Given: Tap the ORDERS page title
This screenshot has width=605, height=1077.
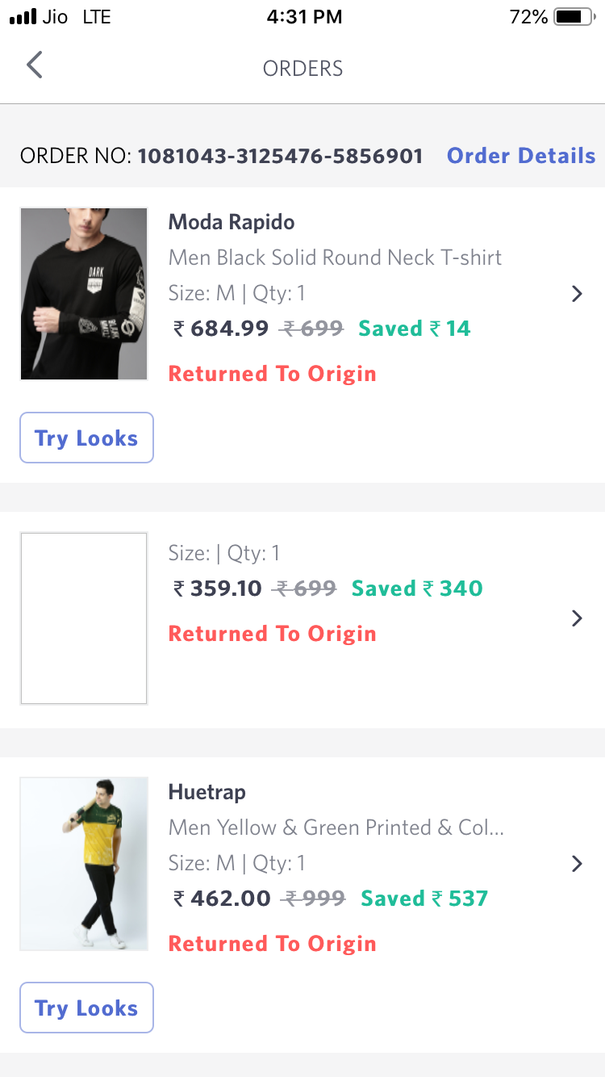Looking at the screenshot, I should [x=302, y=69].
